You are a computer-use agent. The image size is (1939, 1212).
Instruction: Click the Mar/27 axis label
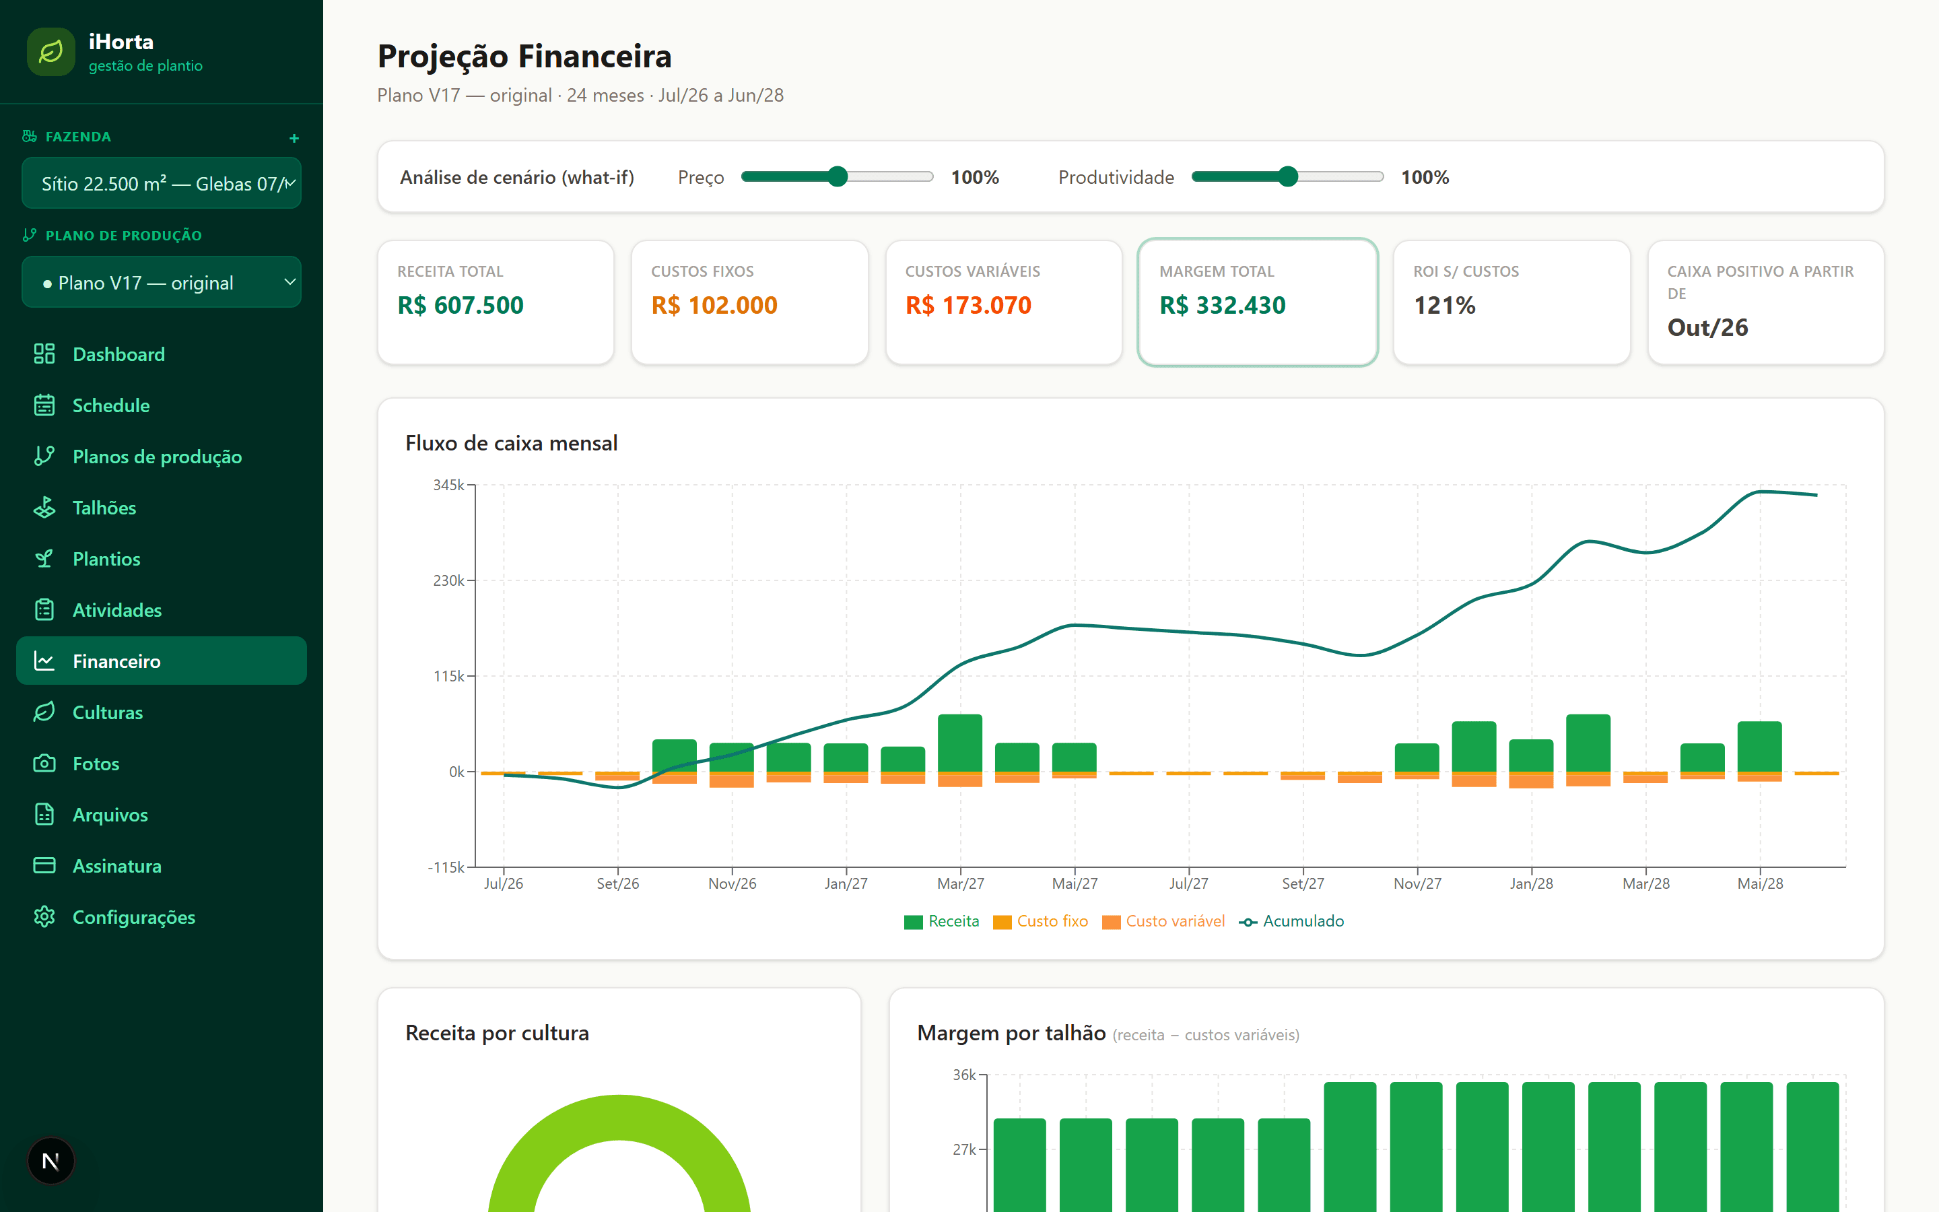point(961,883)
